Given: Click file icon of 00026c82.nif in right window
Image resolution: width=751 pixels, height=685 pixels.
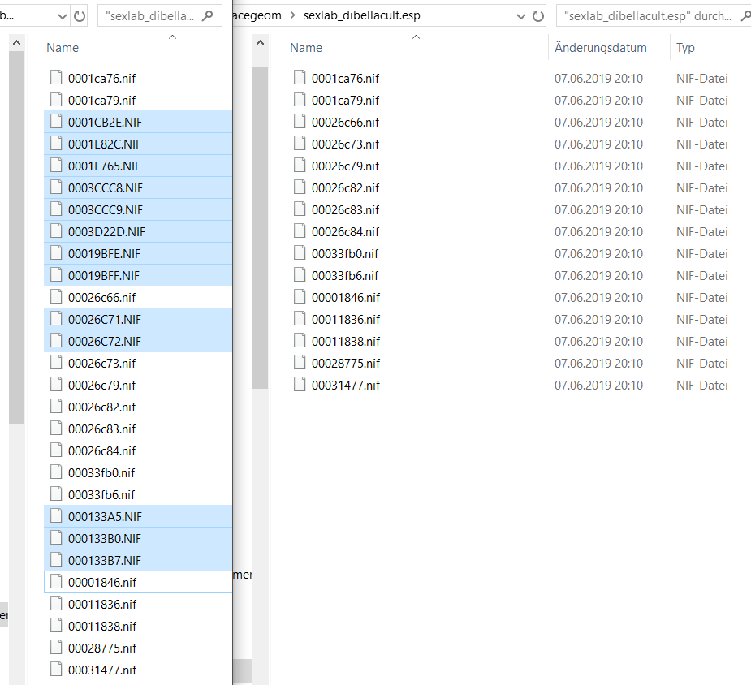Looking at the screenshot, I should [300, 187].
